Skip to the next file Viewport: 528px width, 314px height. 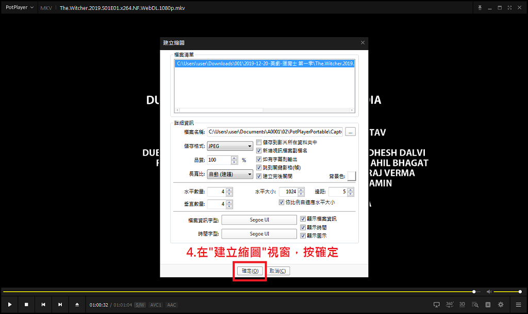pyautogui.click(x=60, y=305)
